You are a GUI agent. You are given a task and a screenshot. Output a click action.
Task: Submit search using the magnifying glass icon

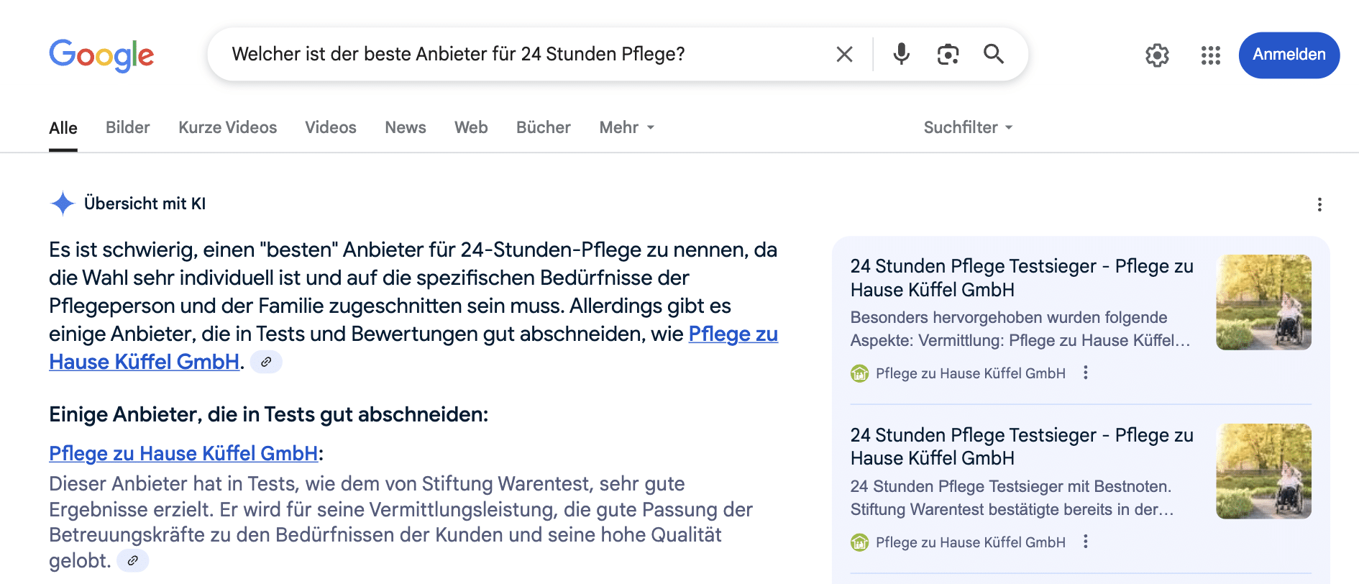click(x=994, y=54)
